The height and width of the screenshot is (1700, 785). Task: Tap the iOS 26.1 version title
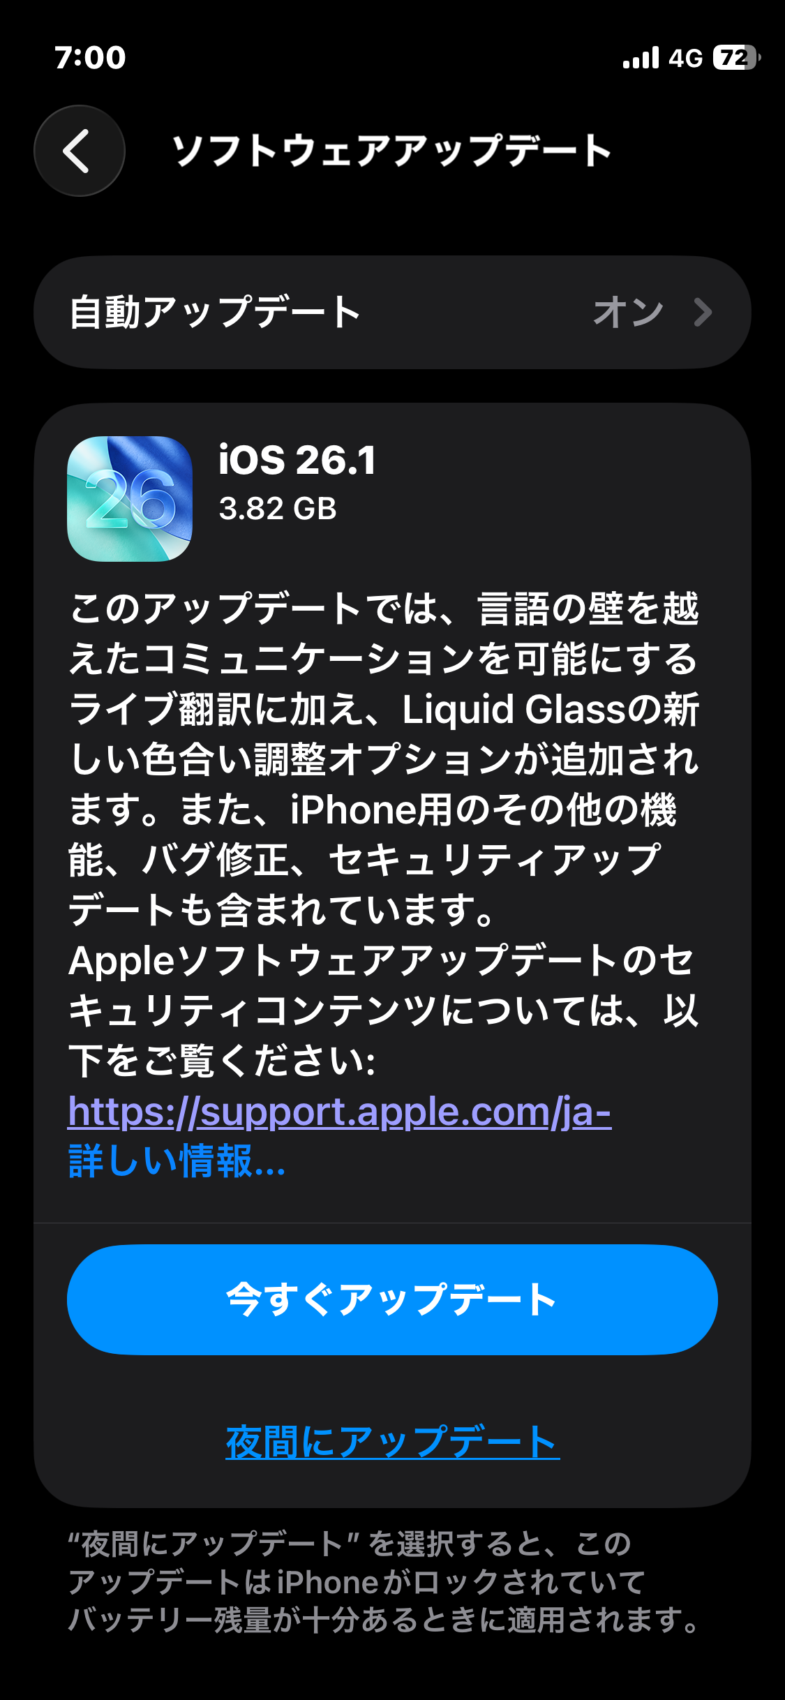pos(297,460)
